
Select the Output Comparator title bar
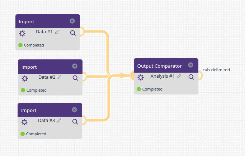click(166, 65)
